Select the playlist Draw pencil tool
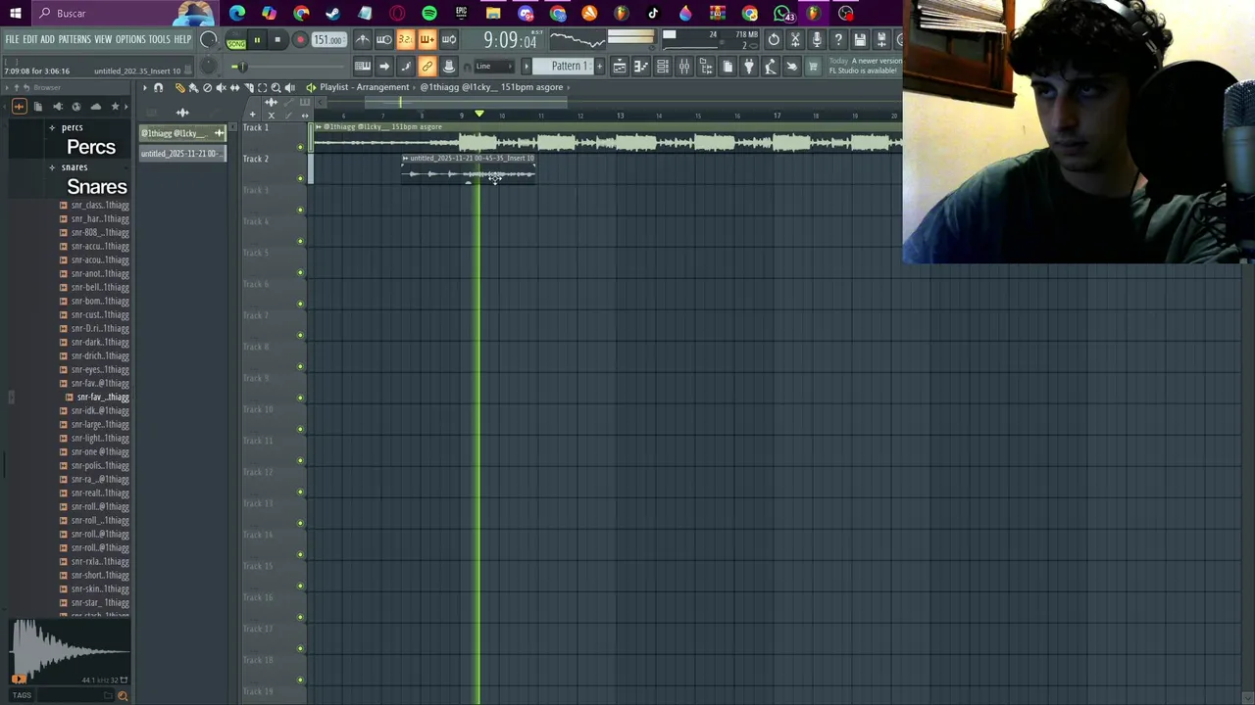This screenshot has height=705, width=1255. coord(179,87)
